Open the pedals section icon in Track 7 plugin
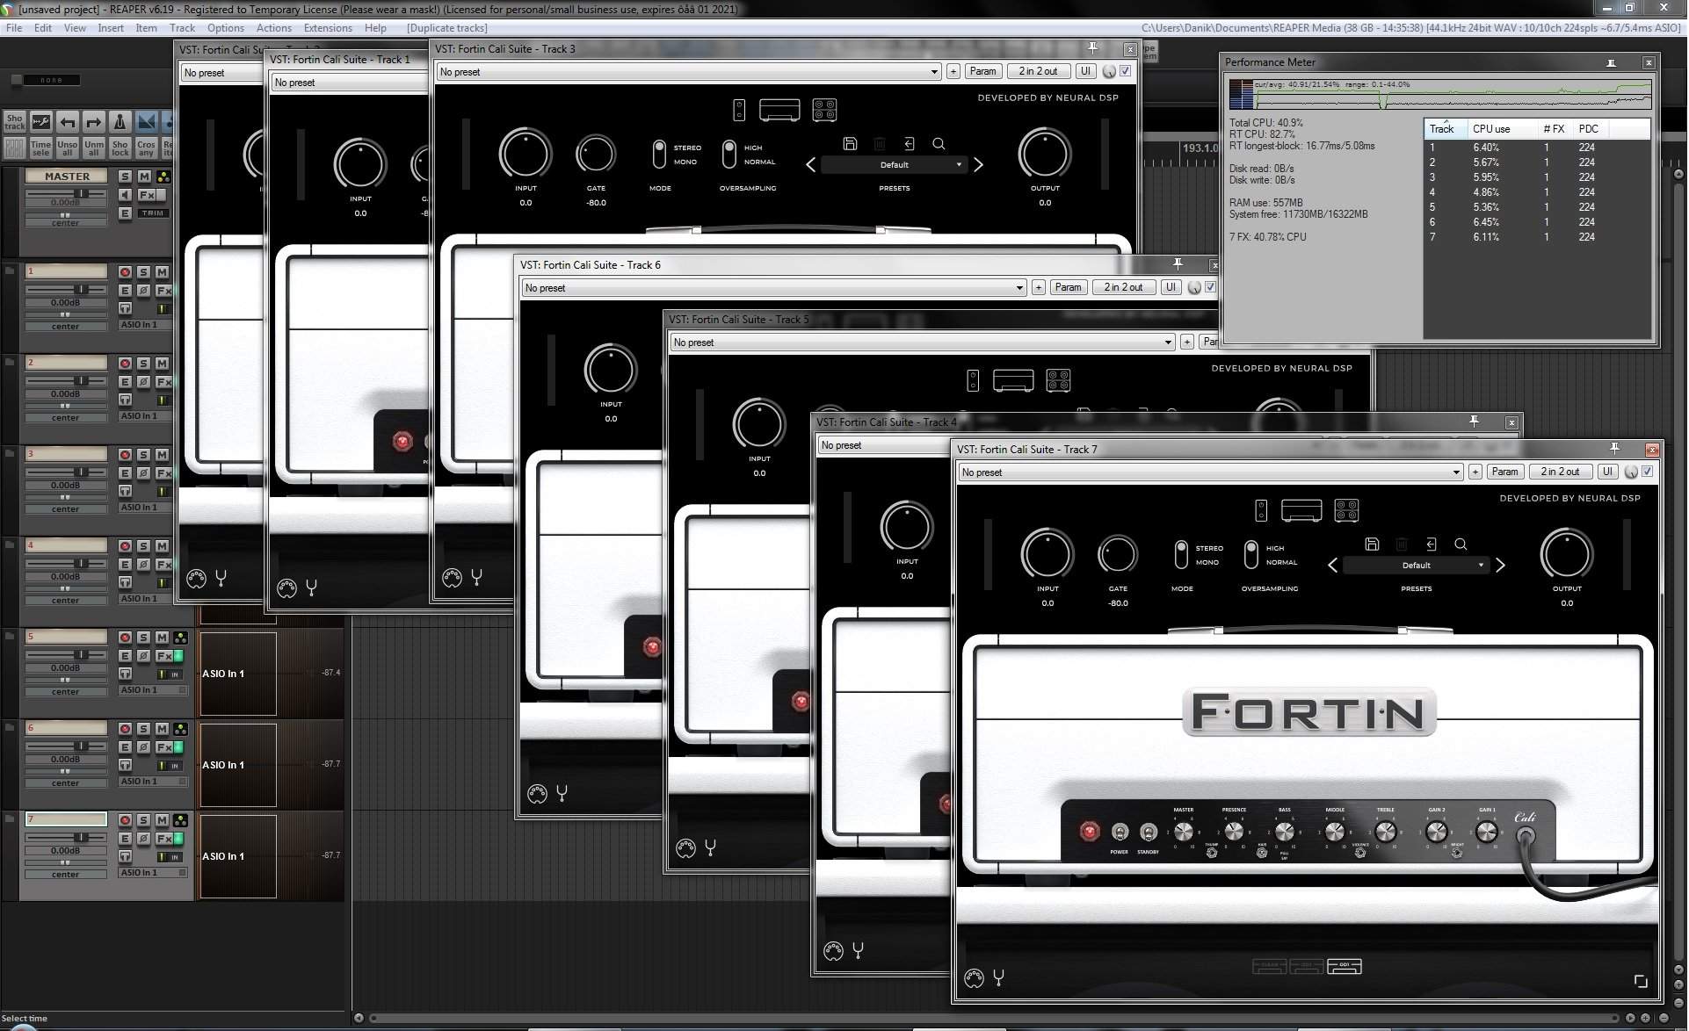The height and width of the screenshot is (1031, 1689). tap(1261, 510)
